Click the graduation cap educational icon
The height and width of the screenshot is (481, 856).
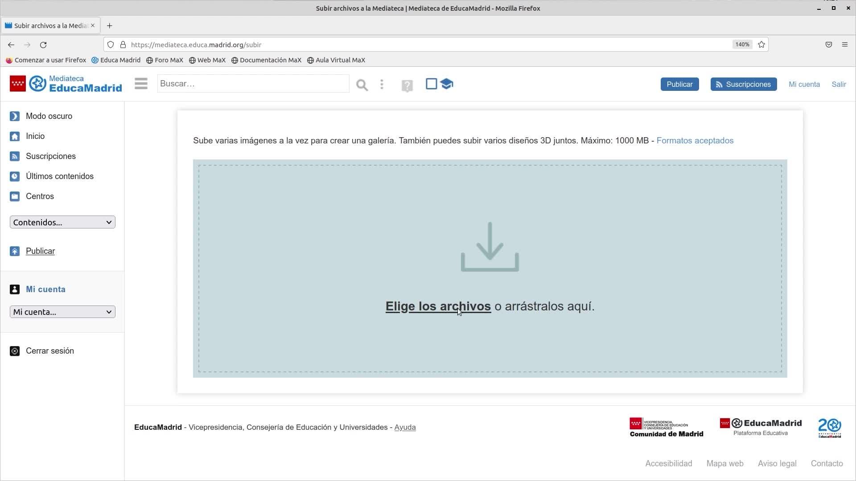pos(447,84)
